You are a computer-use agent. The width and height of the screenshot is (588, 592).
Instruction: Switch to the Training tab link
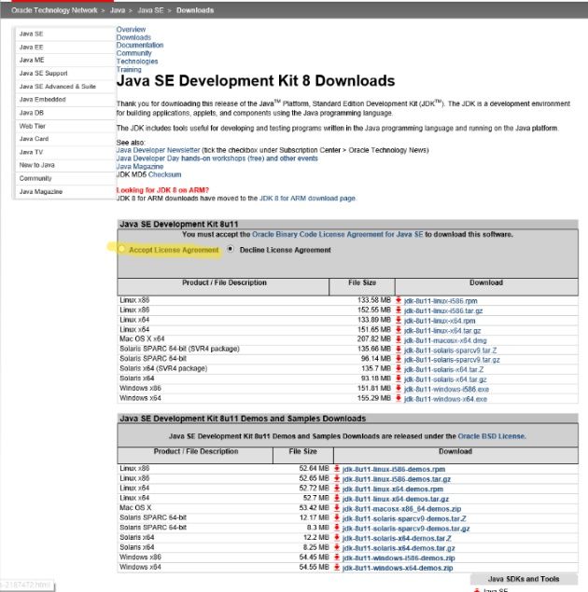coord(129,70)
